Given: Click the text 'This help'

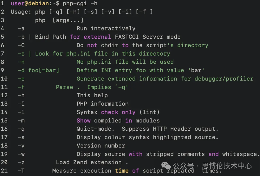Looking at the screenshot, I should pos(92,95).
